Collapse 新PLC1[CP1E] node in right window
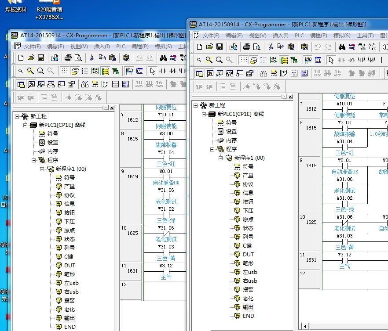The height and width of the screenshot is (331, 388). coord(204,114)
